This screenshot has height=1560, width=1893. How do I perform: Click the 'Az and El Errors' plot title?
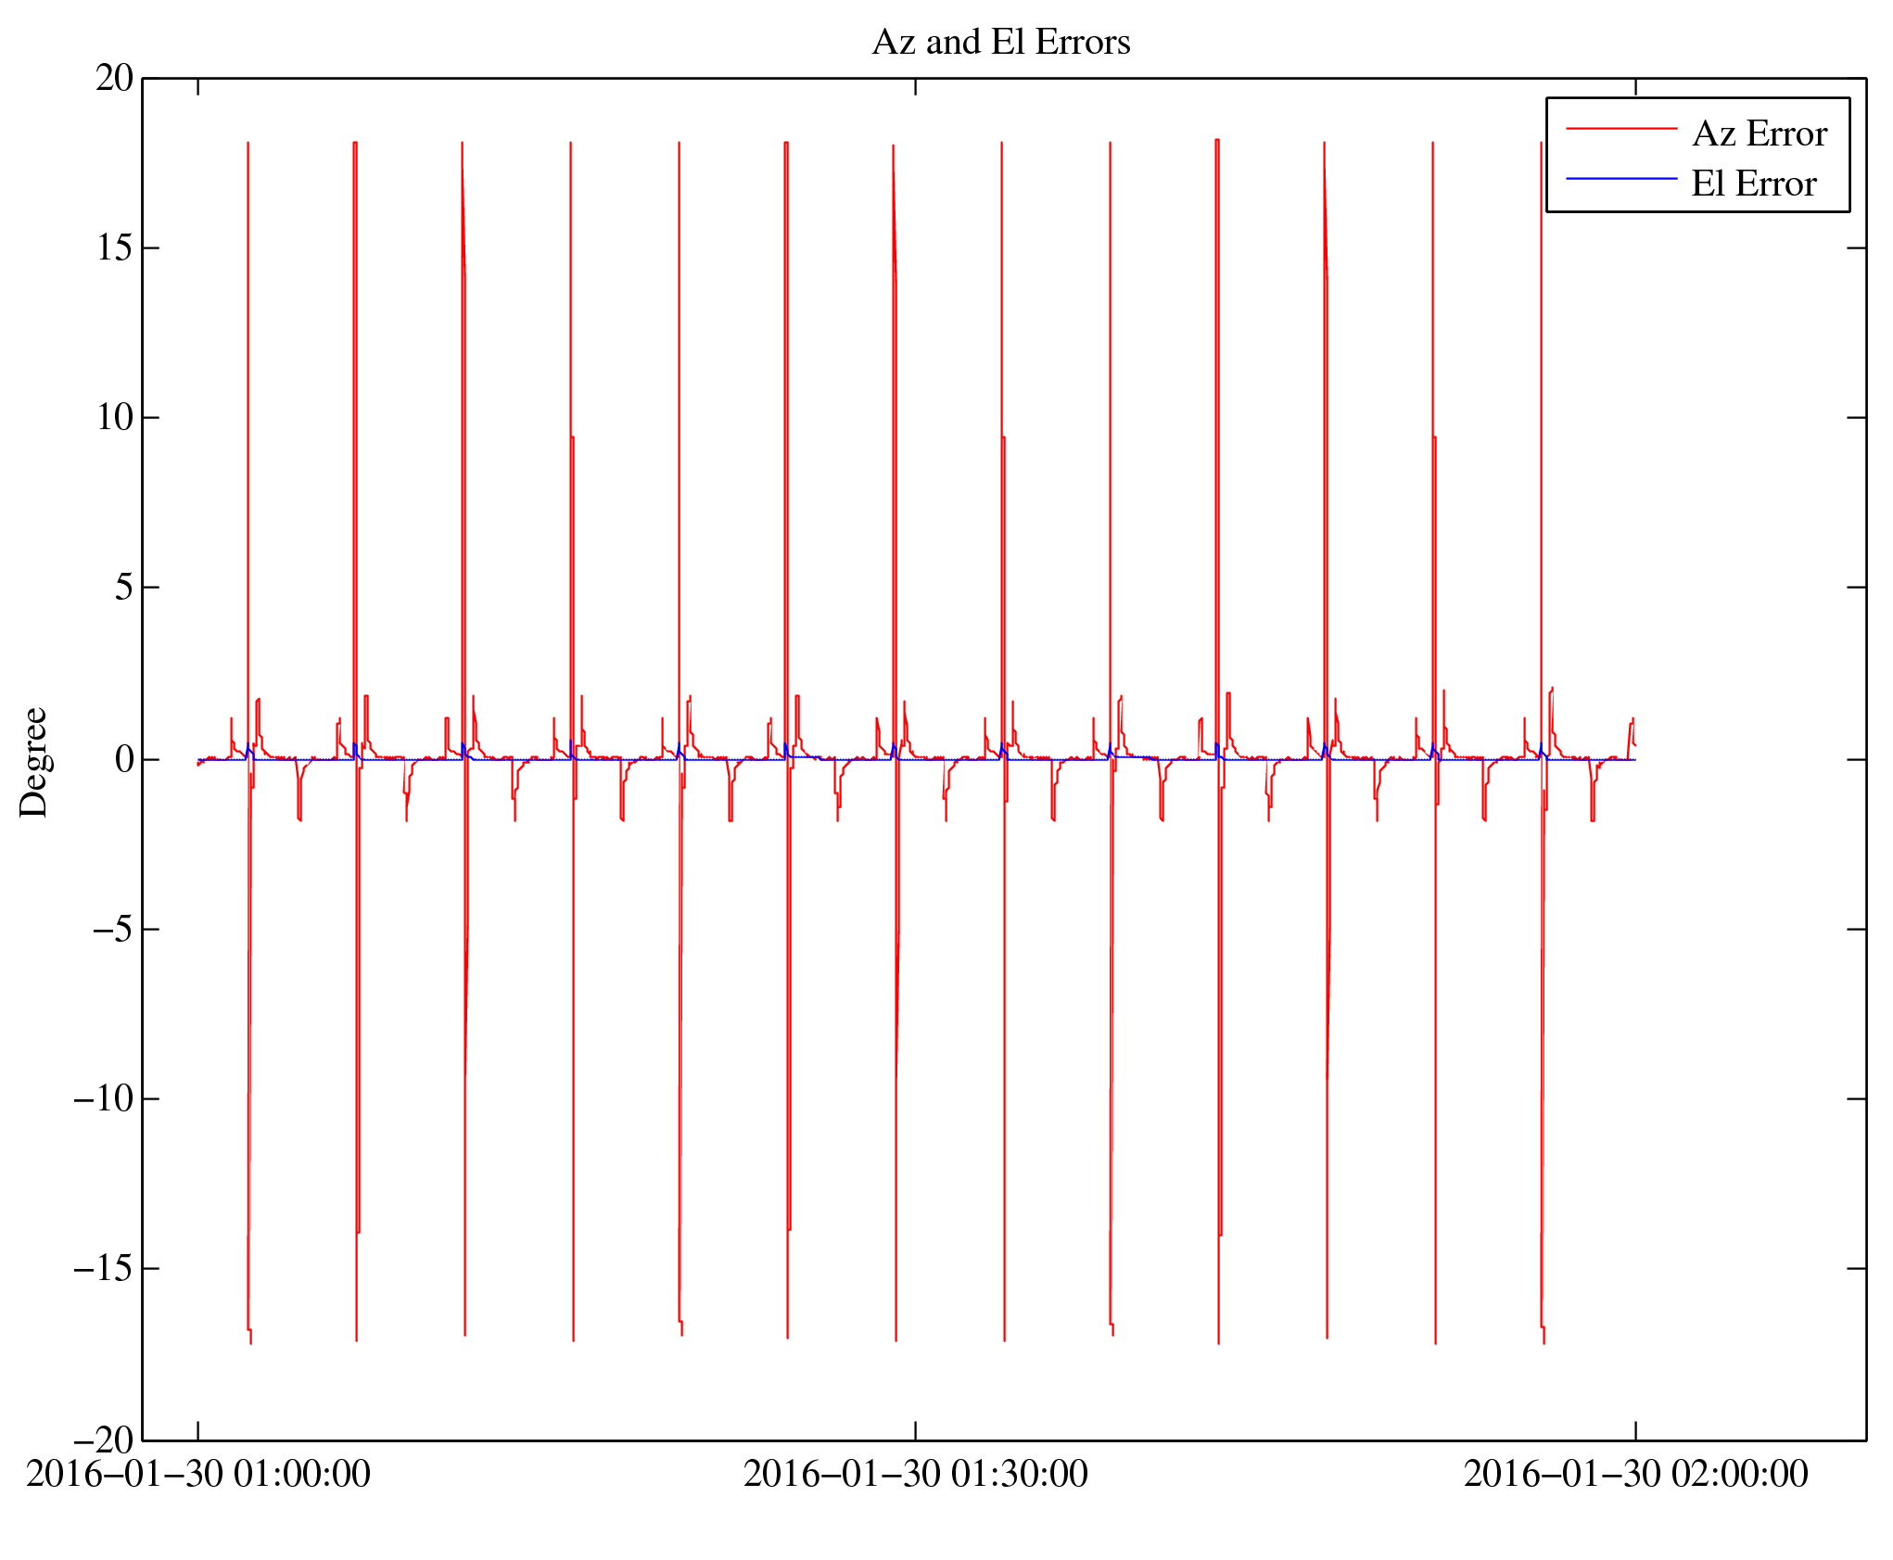tap(1001, 43)
